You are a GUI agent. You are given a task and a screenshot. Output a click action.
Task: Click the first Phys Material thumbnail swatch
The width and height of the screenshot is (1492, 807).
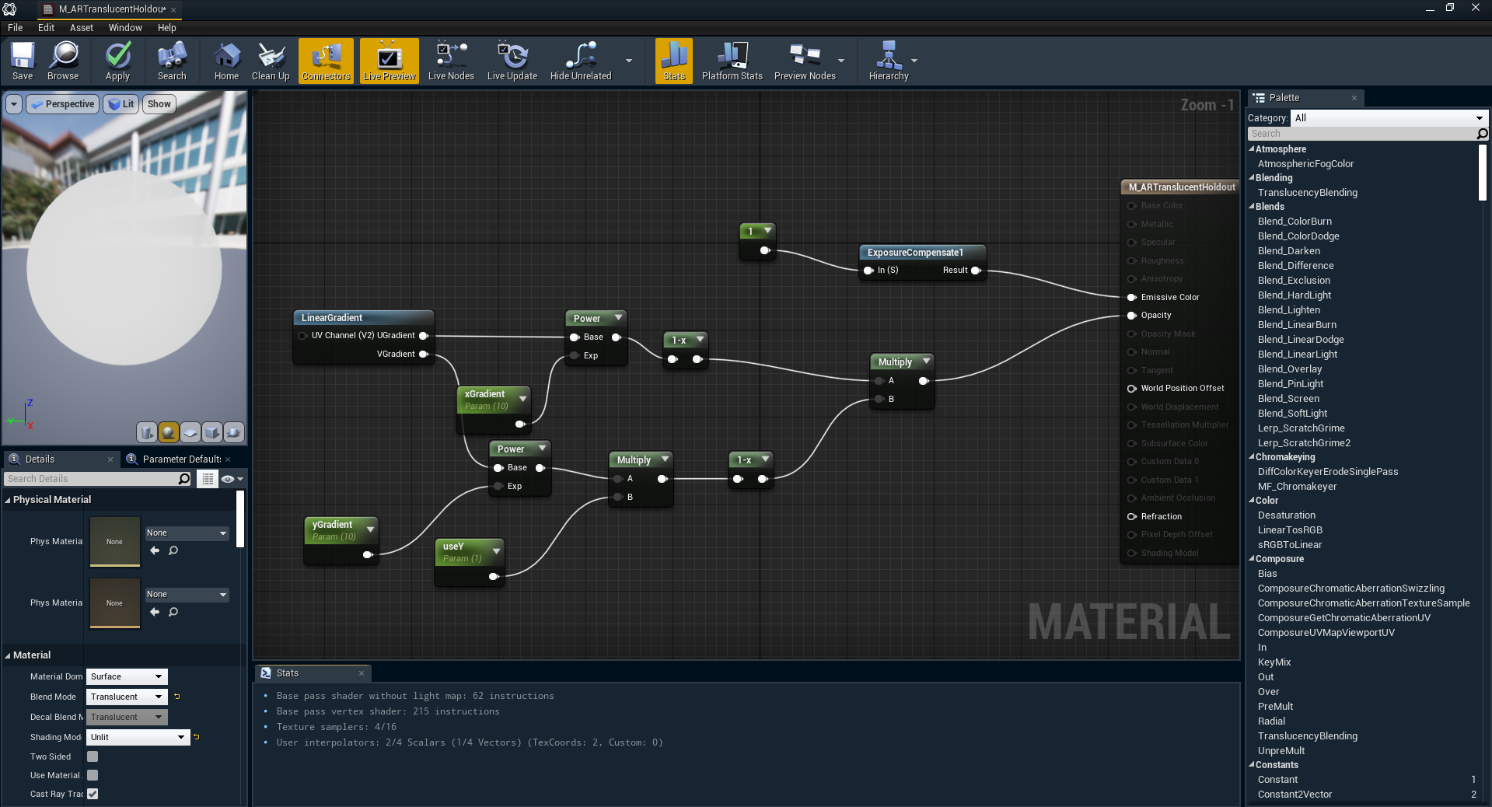(x=114, y=541)
